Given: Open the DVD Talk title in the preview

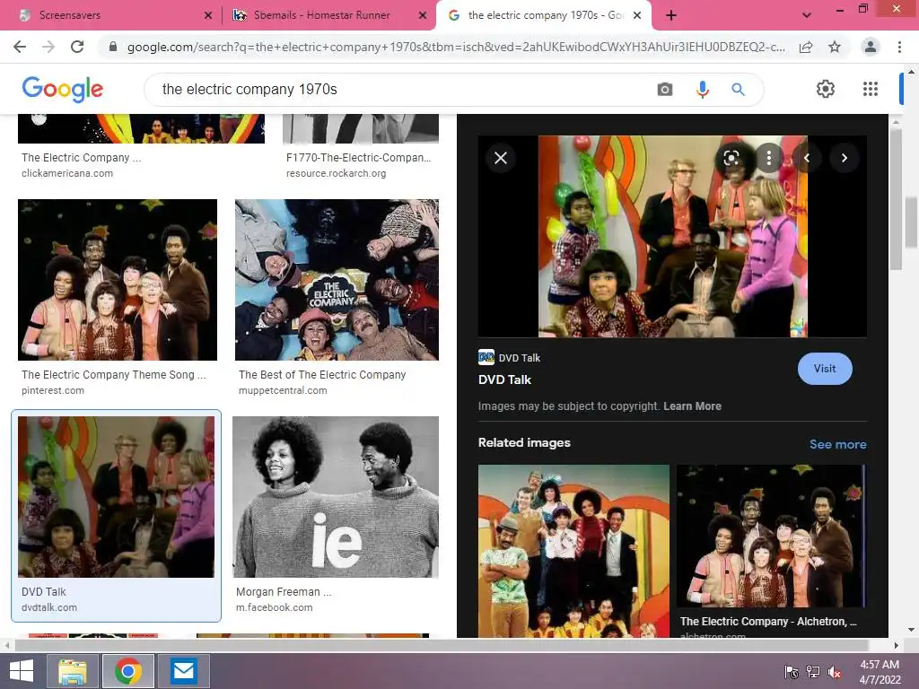Looking at the screenshot, I should 504,379.
